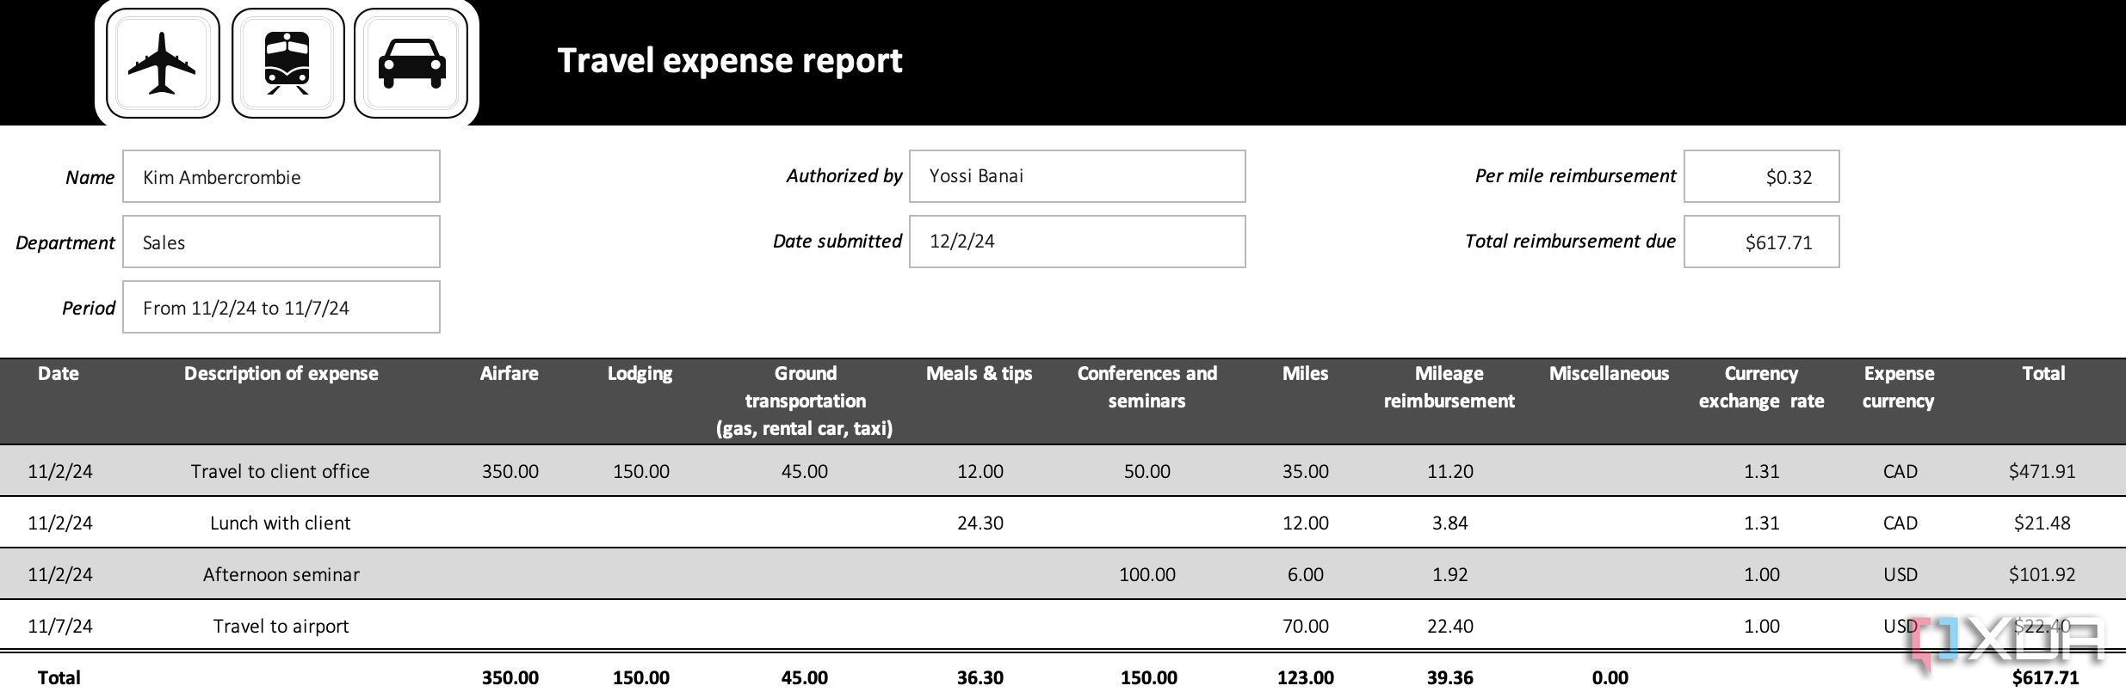Select the 1.31 exchange rate for Lunch with client
The image size is (2126, 698).
coord(1762,523)
